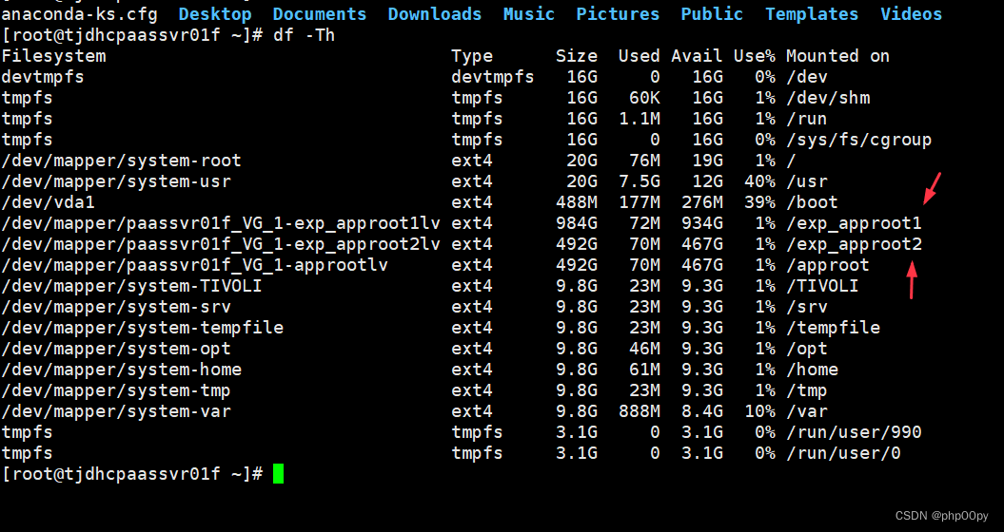
Task: Click /dev/mapper/system-root filesystem entry
Action: click(x=122, y=161)
